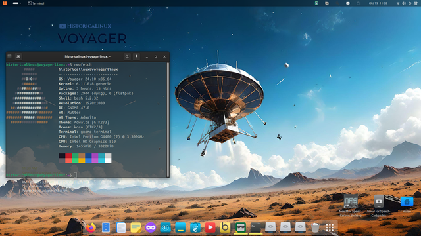Open the terminal search button

pos(127,57)
